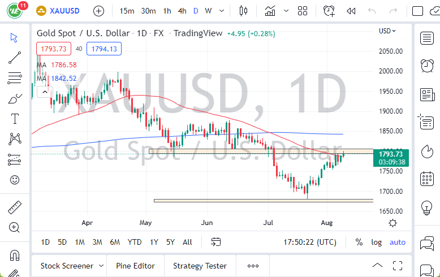The image size is (440, 277).
Task: Expand the USD currency dropdown
Action: [387, 31]
